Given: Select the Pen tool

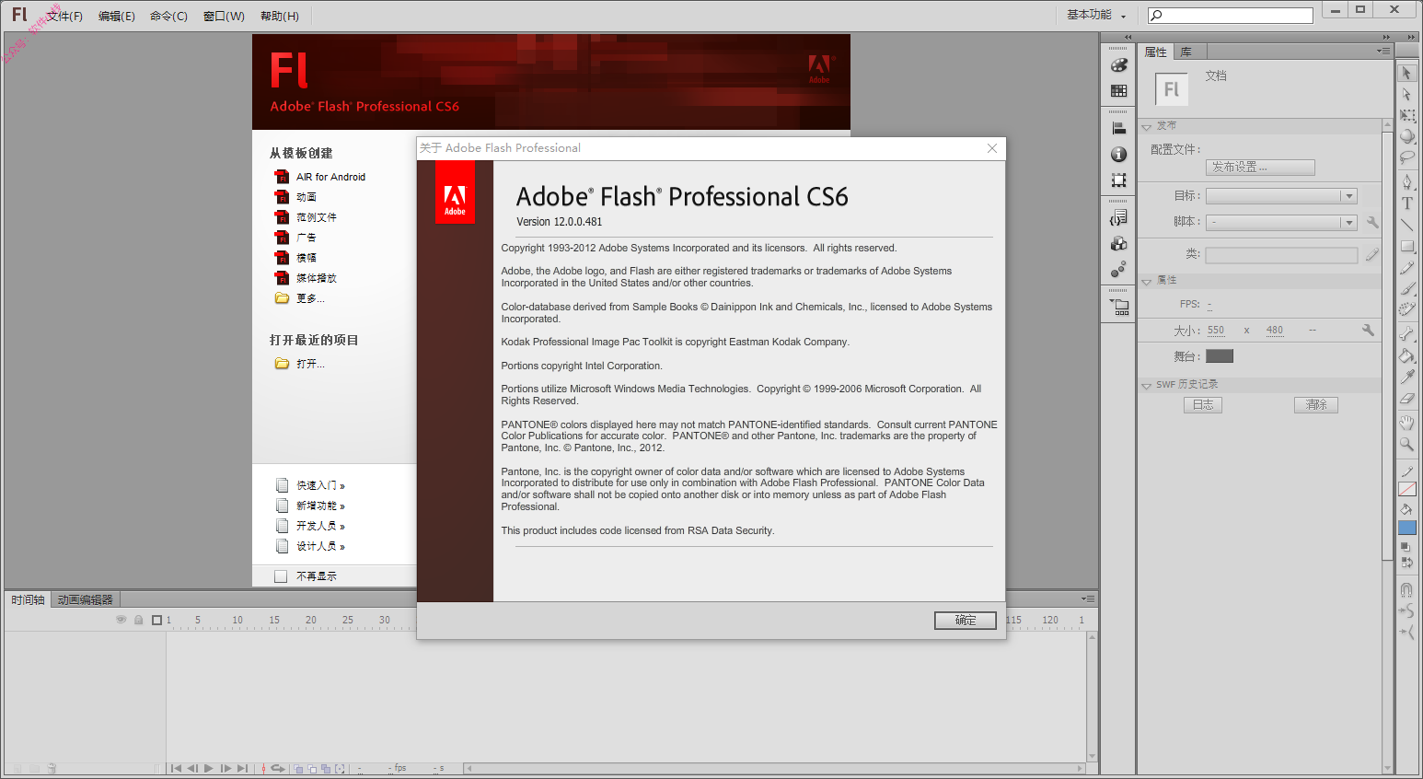Looking at the screenshot, I should 1406,181.
